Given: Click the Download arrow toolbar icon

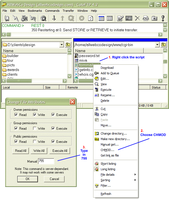Looking at the screenshot, I should (x=54, y=18).
